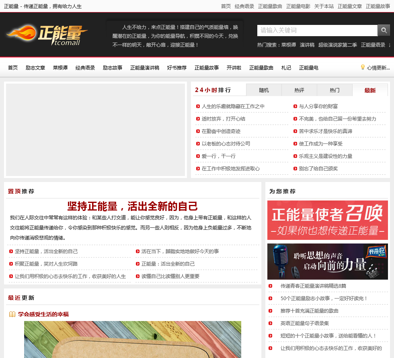Open 励志故事 in the main navigation
Screen dimensions: 394x358
(x=113, y=68)
